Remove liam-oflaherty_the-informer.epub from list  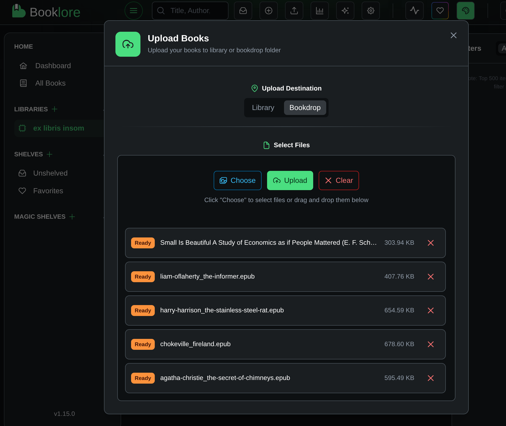430,277
